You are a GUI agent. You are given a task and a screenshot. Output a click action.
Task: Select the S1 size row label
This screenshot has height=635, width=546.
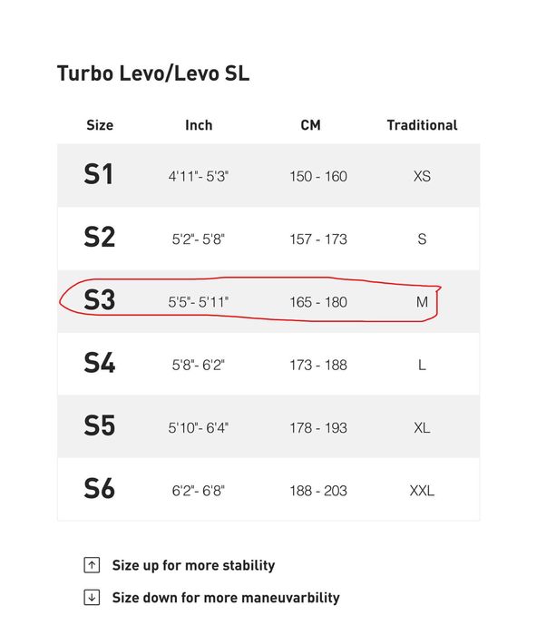point(99,175)
